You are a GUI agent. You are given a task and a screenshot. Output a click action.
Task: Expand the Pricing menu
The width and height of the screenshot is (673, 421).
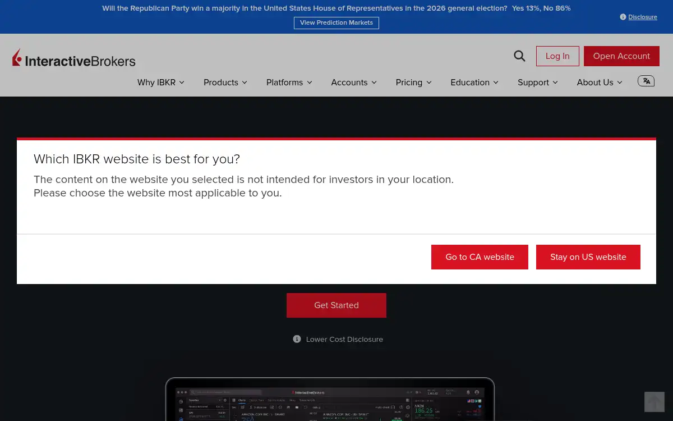pyautogui.click(x=414, y=83)
